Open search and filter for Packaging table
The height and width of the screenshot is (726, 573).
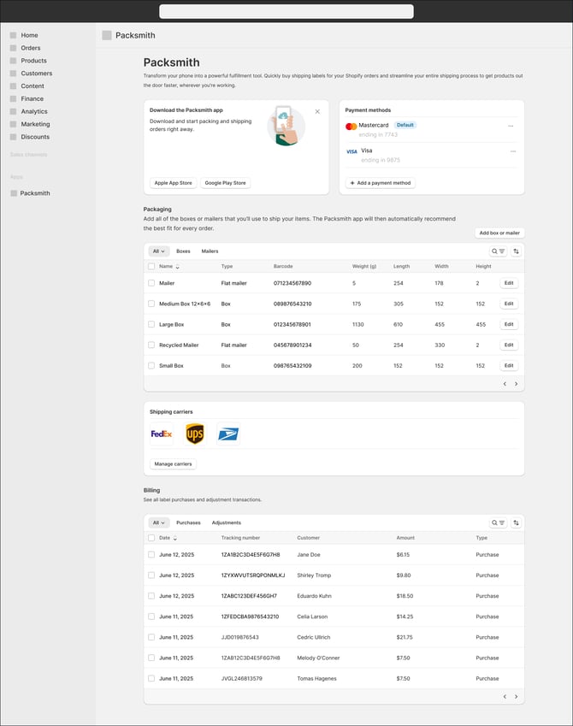click(x=496, y=250)
